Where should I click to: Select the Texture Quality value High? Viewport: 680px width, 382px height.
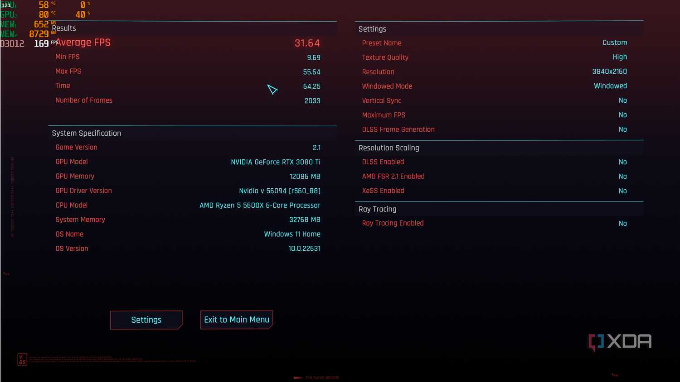(x=620, y=57)
